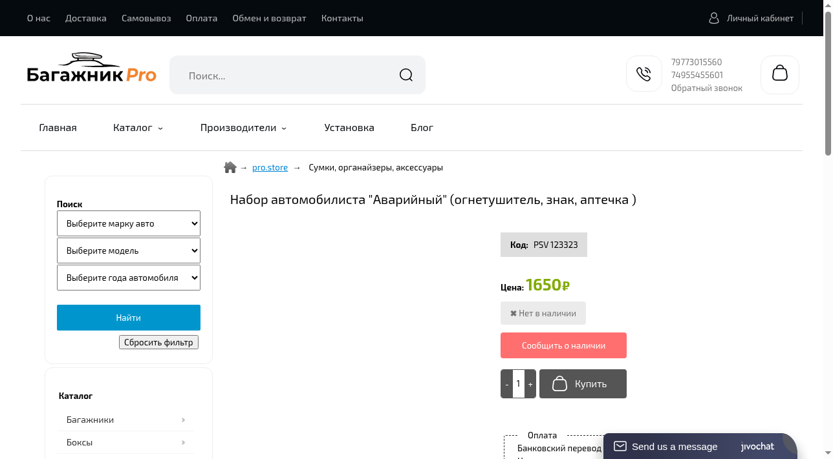This screenshot has height=459, width=833.
Task: Click the product title heading
Action: pyautogui.click(x=433, y=199)
